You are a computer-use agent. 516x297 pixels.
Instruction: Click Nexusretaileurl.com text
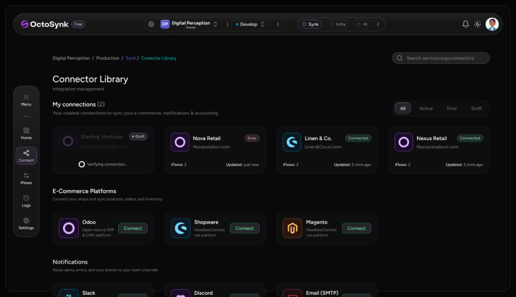click(x=437, y=147)
